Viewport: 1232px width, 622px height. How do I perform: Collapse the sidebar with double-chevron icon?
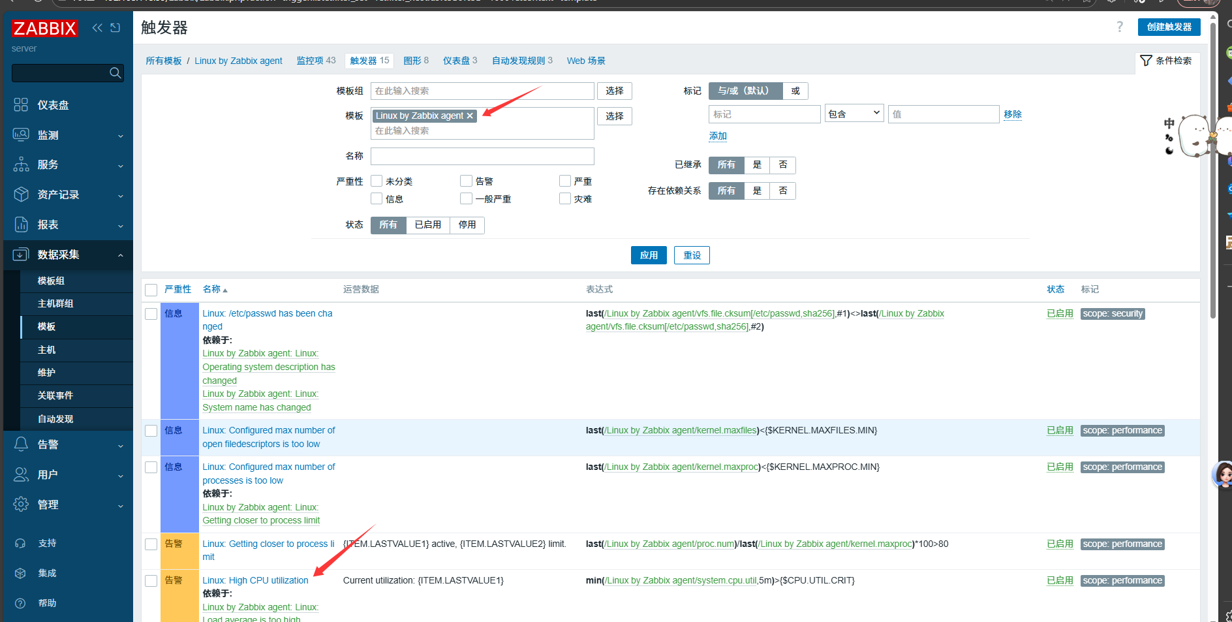pos(97,27)
